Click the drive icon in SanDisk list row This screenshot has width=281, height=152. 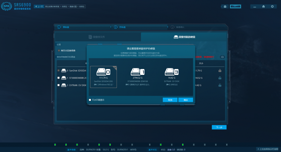click(64, 71)
